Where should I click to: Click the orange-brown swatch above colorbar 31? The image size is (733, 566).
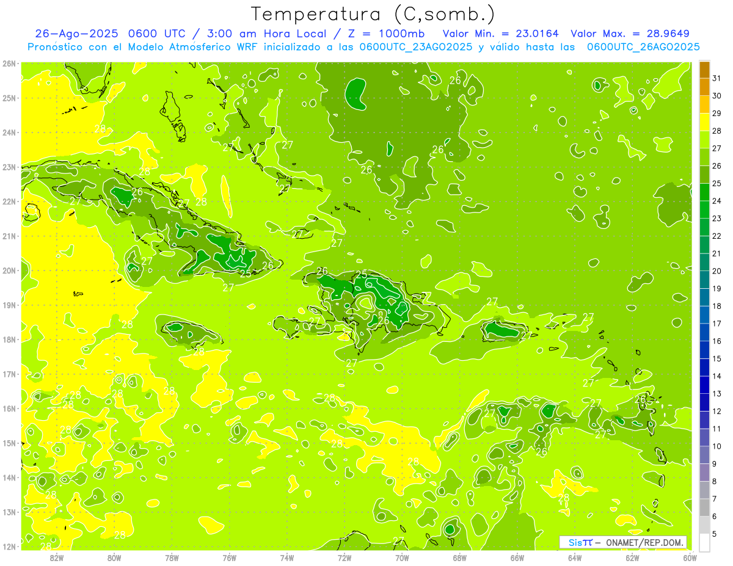tap(704, 70)
